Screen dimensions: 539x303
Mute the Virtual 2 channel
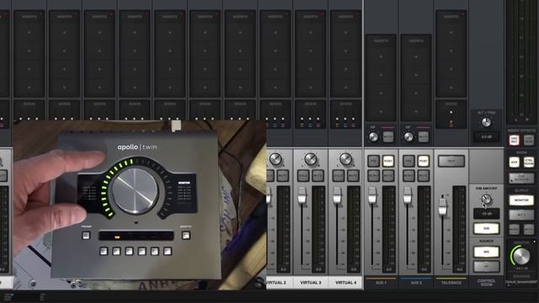[x=283, y=176]
